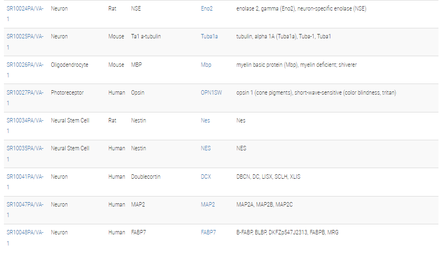Open product link SR10035PA/VA-1

click(25, 154)
